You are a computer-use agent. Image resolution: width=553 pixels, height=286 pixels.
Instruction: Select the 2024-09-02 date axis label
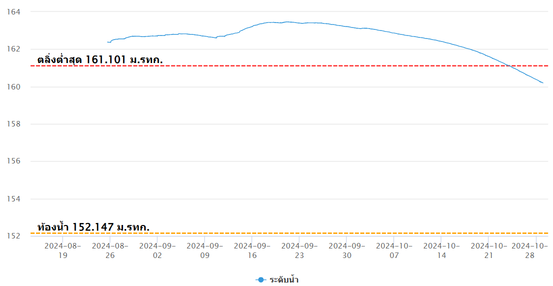pyautogui.click(x=157, y=251)
